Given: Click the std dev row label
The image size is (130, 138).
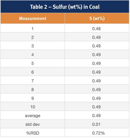Looking at the screenshot, I should click(x=32, y=124).
